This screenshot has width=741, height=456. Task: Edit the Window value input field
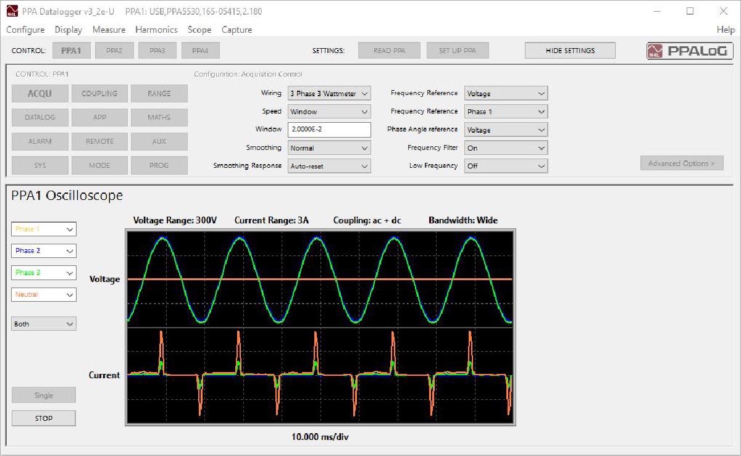point(329,130)
